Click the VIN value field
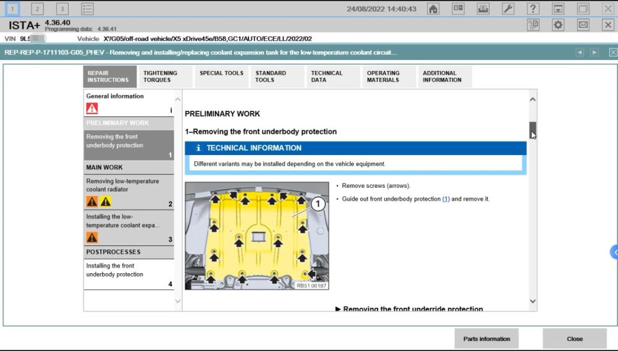 point(33,38)
